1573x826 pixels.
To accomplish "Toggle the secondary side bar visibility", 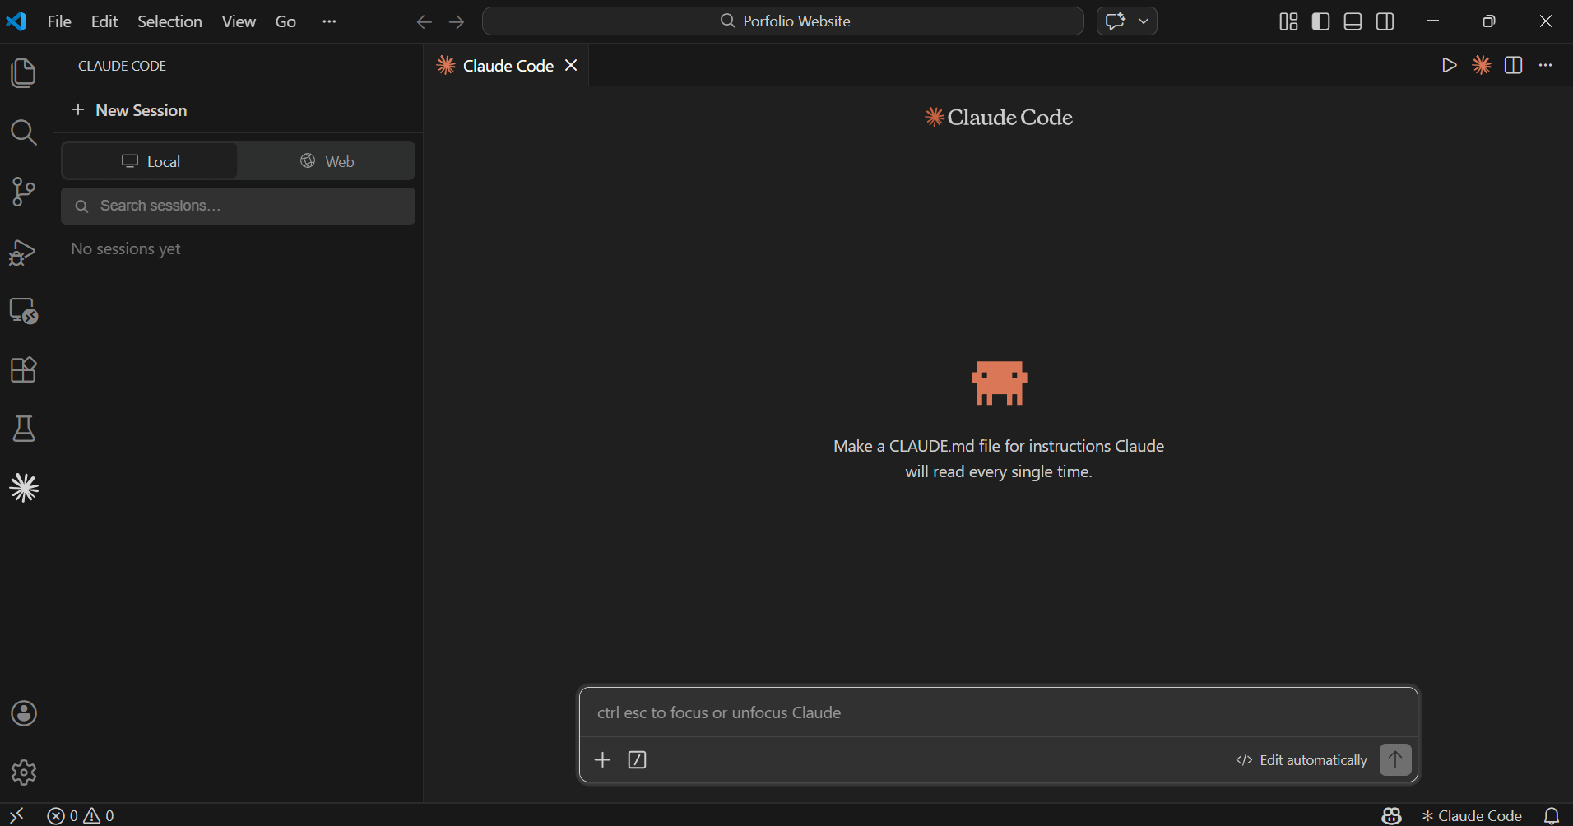I will pyautogui.click(x=1385, y=21).
